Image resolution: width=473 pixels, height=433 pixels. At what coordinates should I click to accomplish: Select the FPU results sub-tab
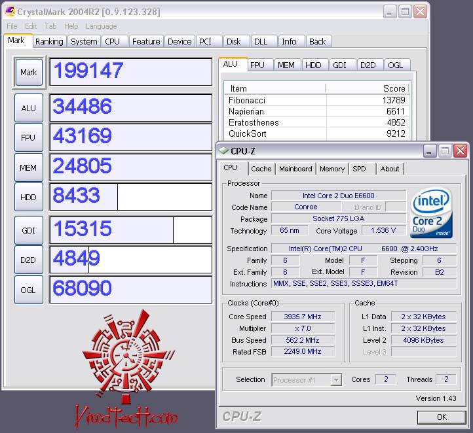(x=260, y=65)
